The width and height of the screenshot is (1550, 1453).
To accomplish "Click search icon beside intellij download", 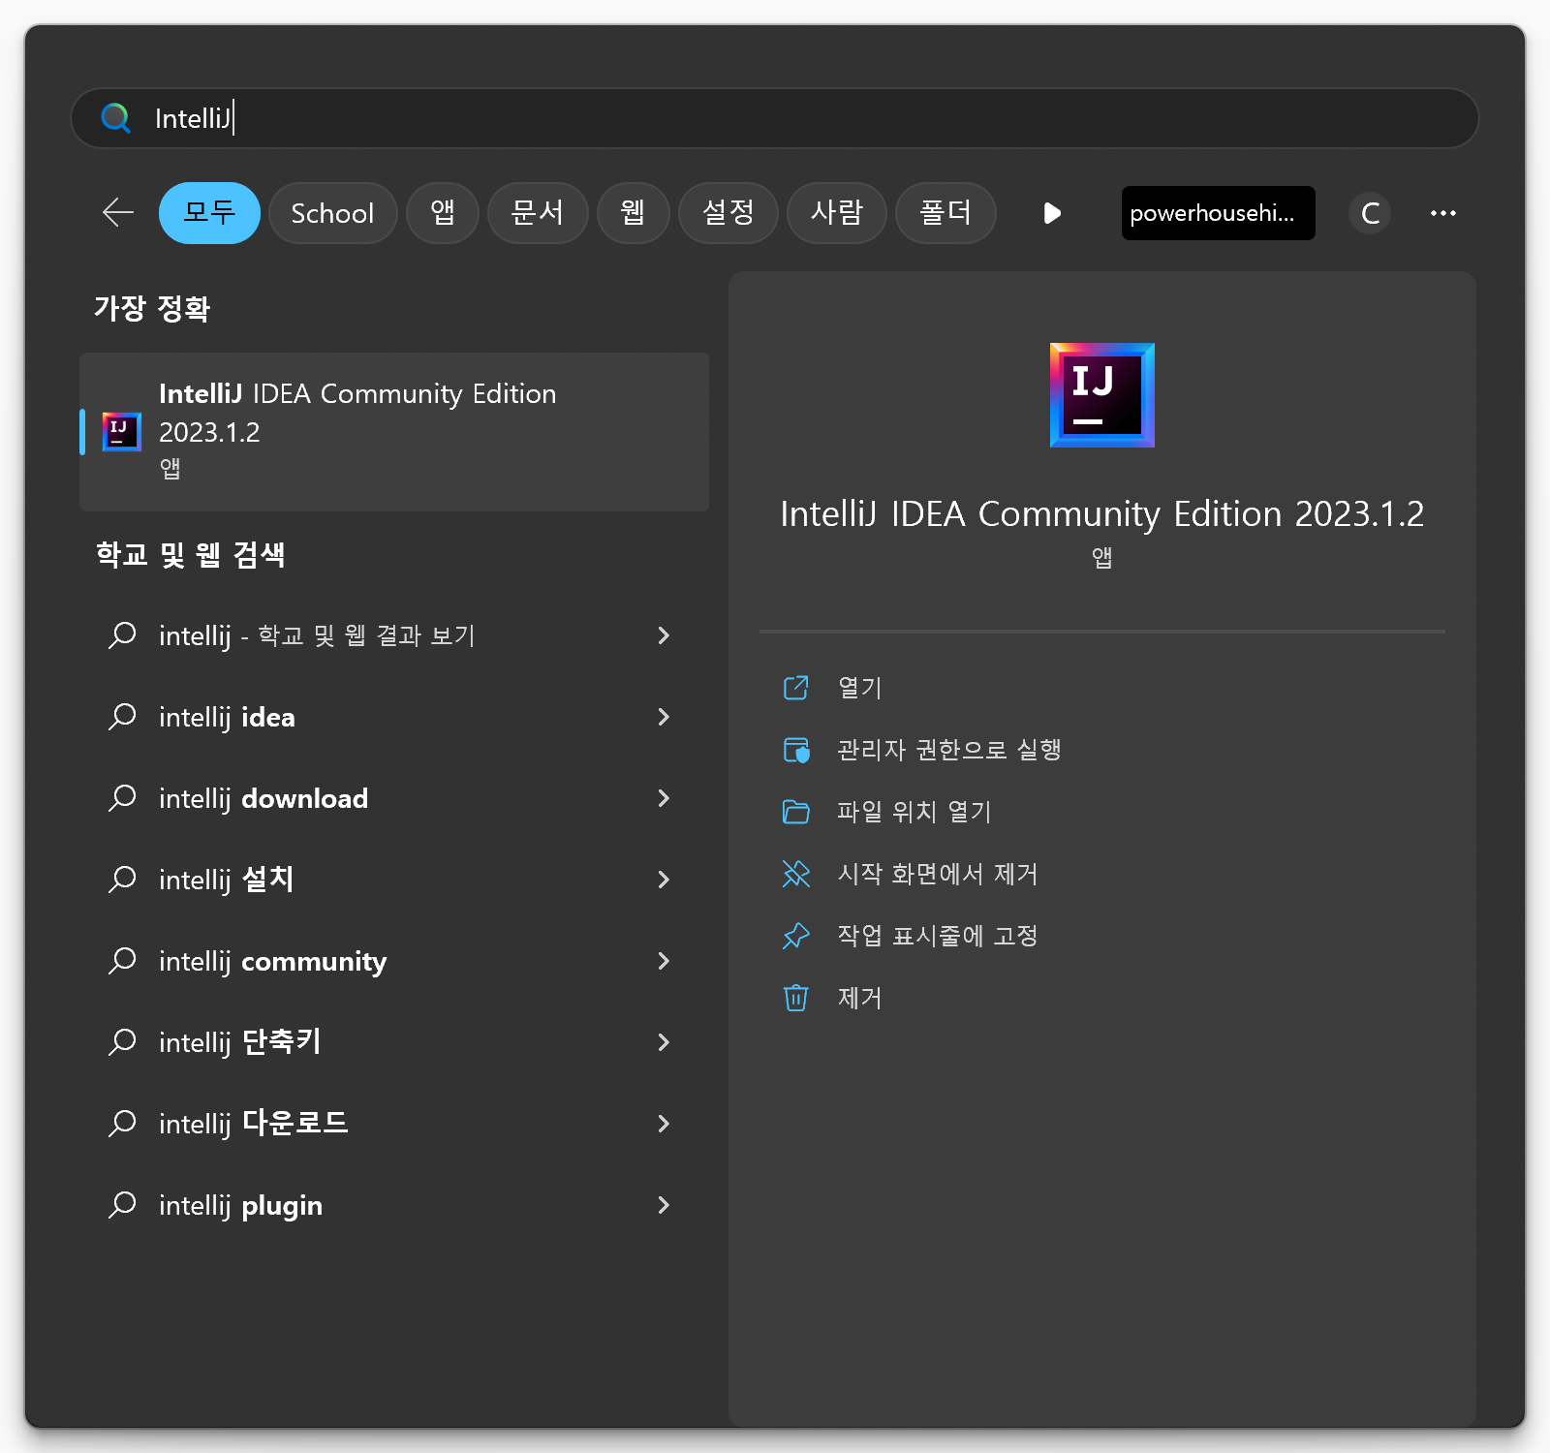I will (122, 798).
